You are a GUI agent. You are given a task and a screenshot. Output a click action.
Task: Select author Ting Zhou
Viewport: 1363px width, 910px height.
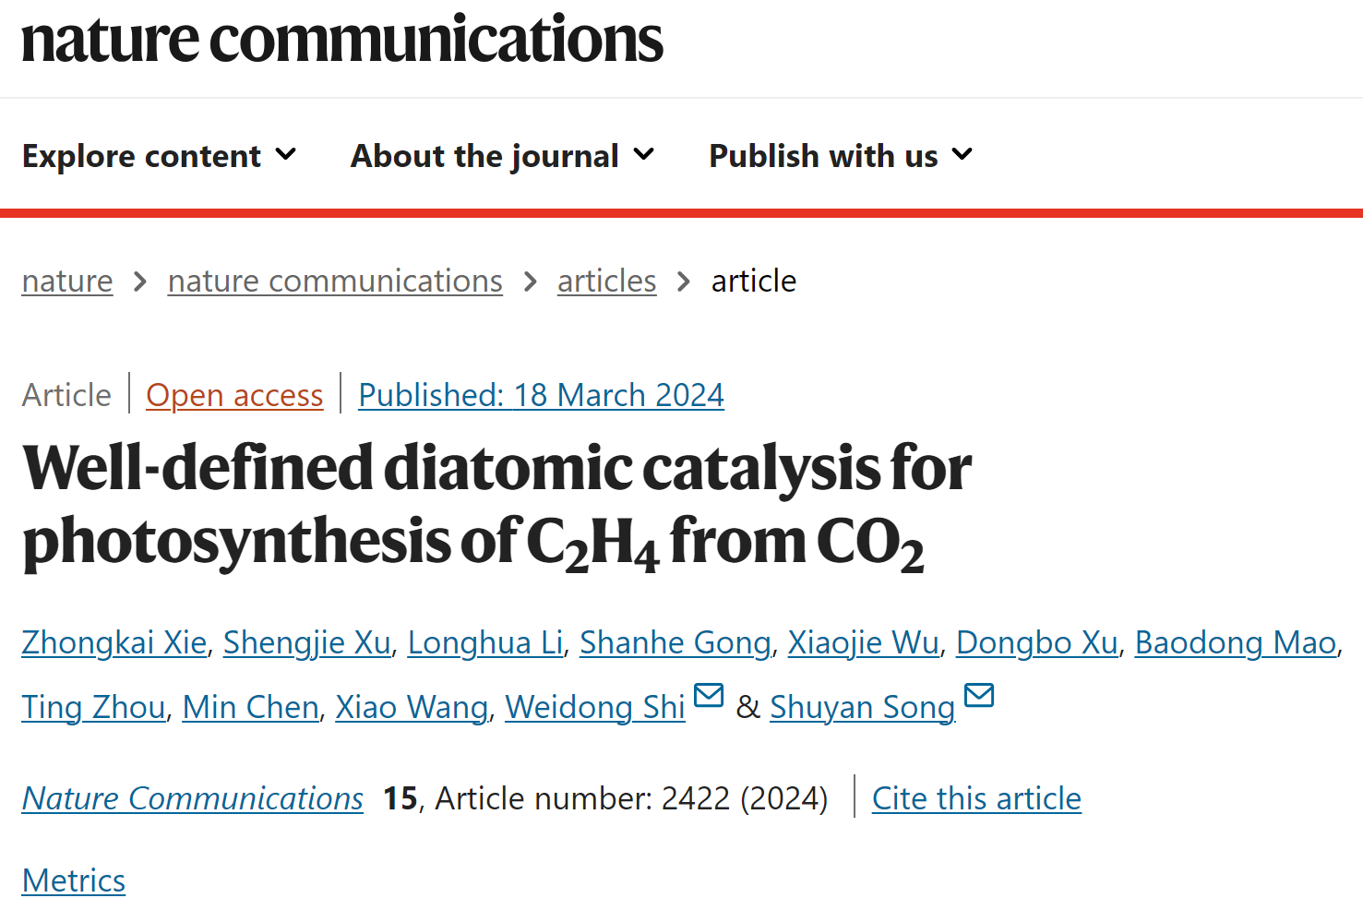(94, 707)
